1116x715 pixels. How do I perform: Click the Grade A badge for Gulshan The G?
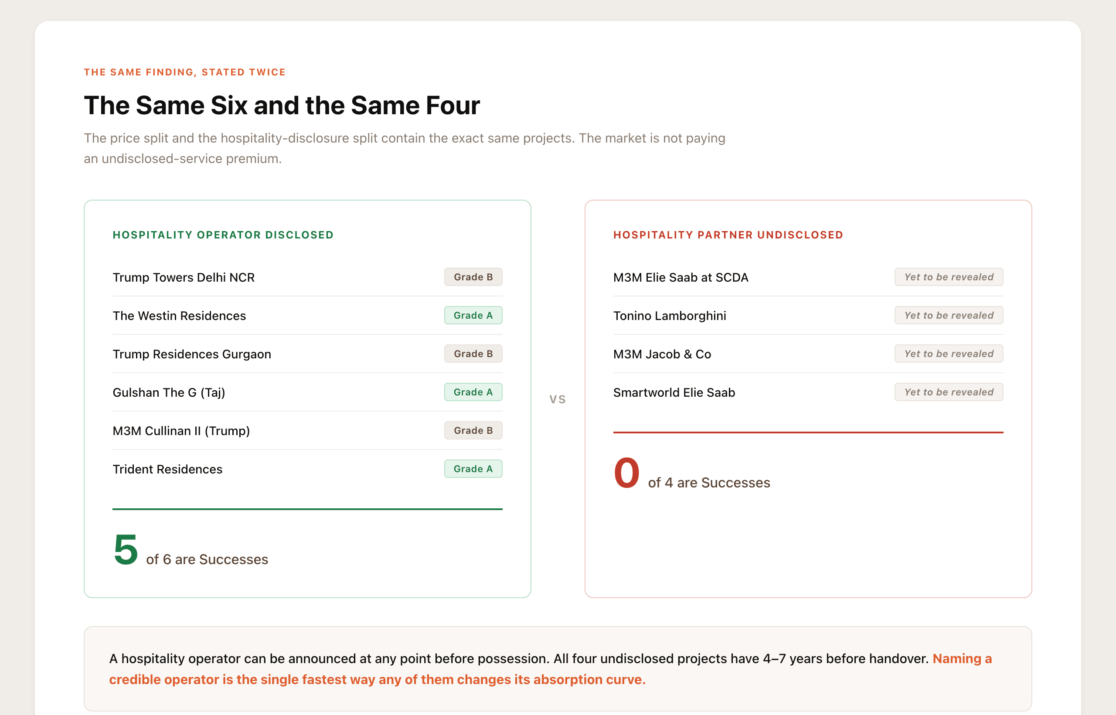473,392
